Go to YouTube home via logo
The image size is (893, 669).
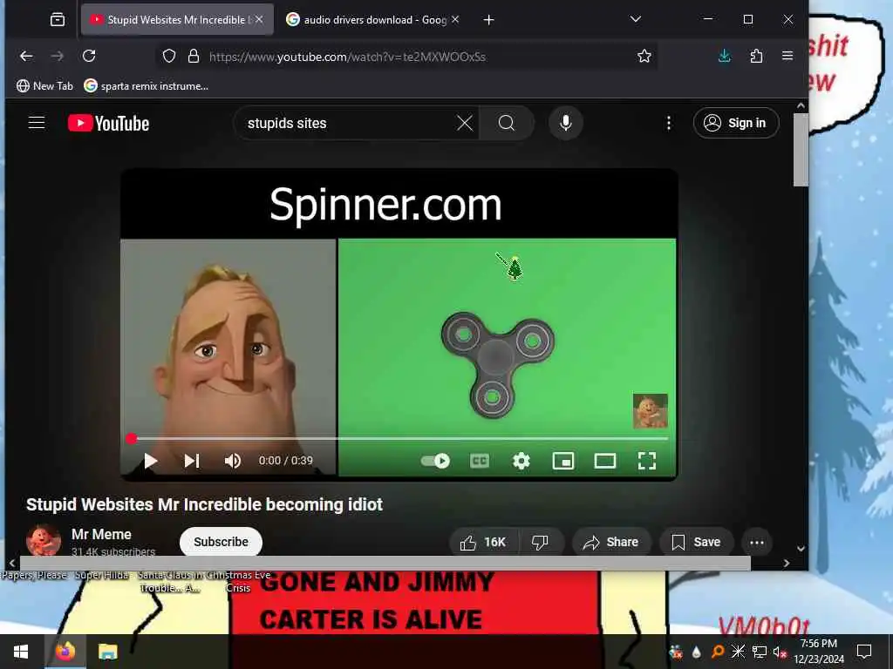pyautogui.click(x=108, y=124)
